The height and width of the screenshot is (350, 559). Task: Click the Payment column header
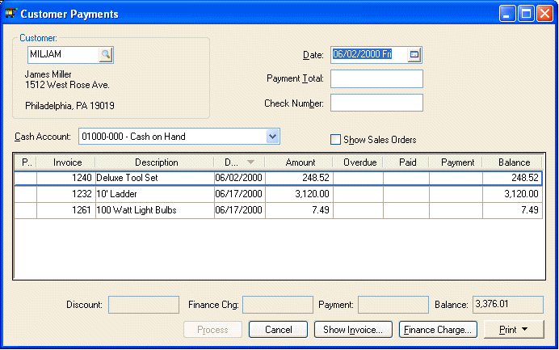click(456, 162)
